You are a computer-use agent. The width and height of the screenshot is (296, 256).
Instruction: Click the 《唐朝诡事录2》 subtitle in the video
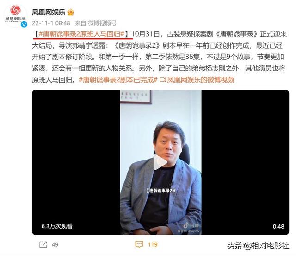point(160,191)
